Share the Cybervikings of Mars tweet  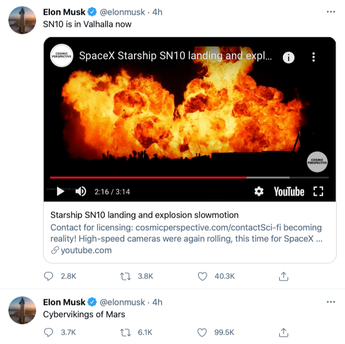click(x=284, y=332)
